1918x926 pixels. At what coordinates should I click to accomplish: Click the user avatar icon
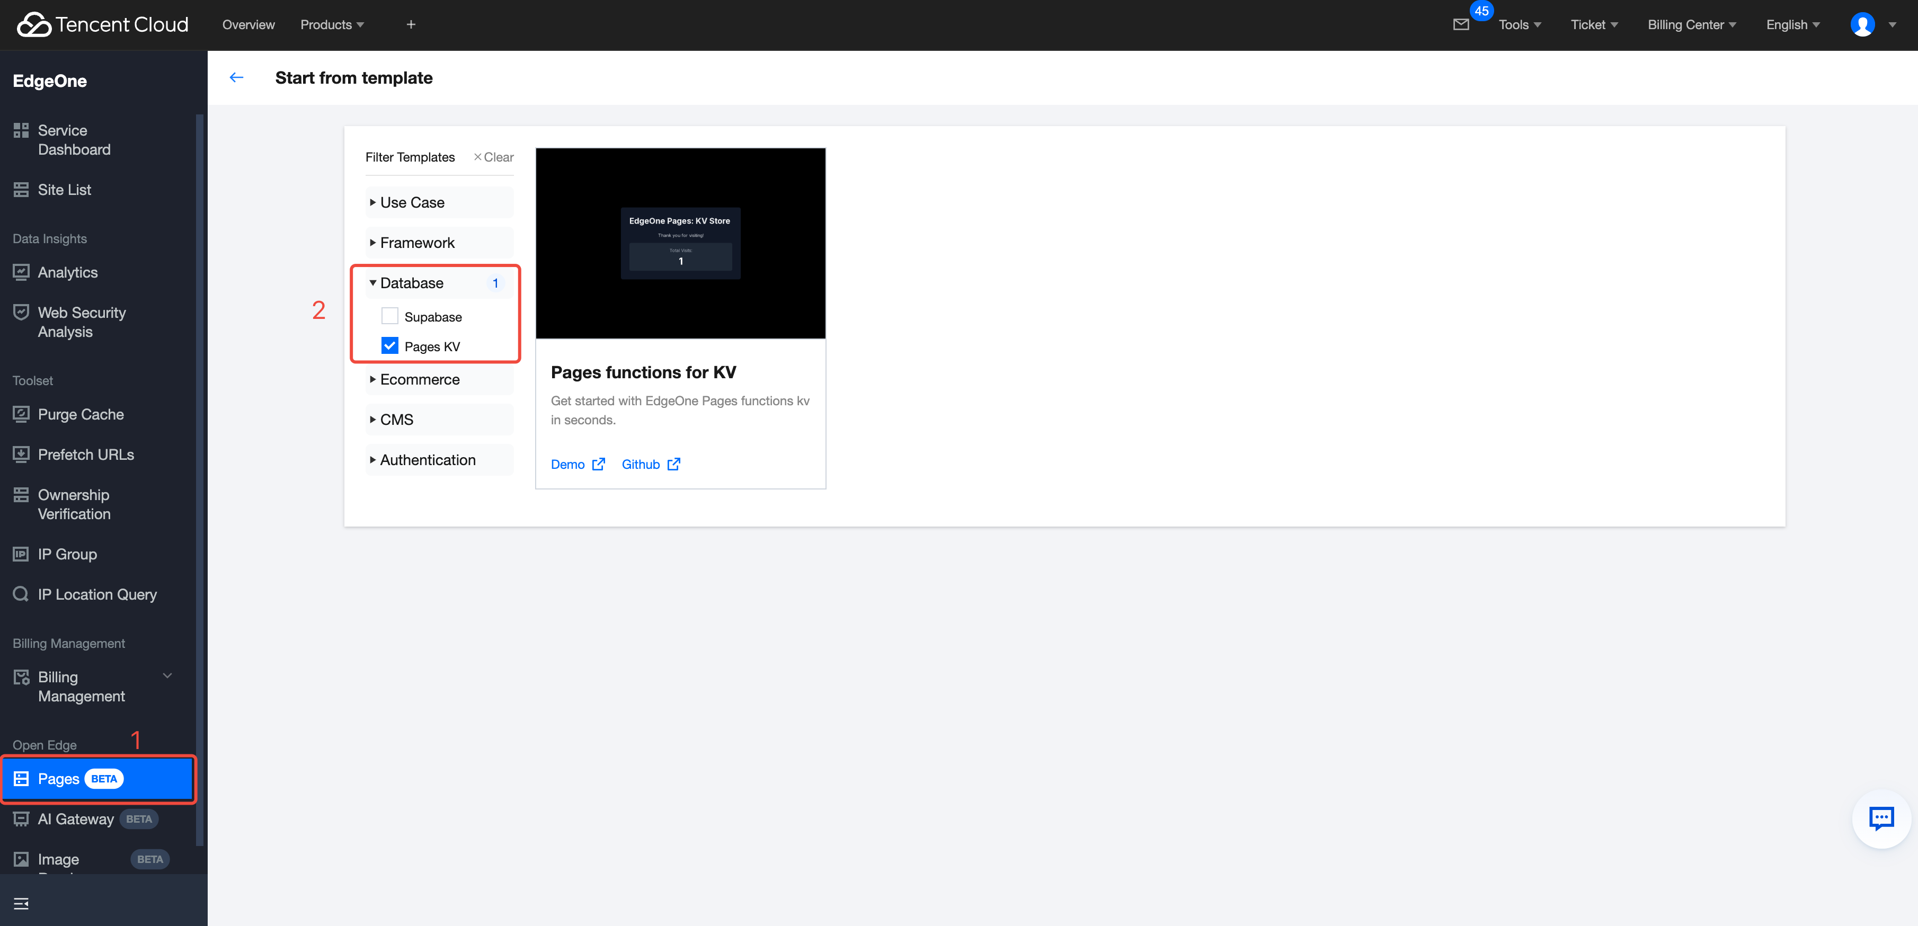[x=1862, y=24]
